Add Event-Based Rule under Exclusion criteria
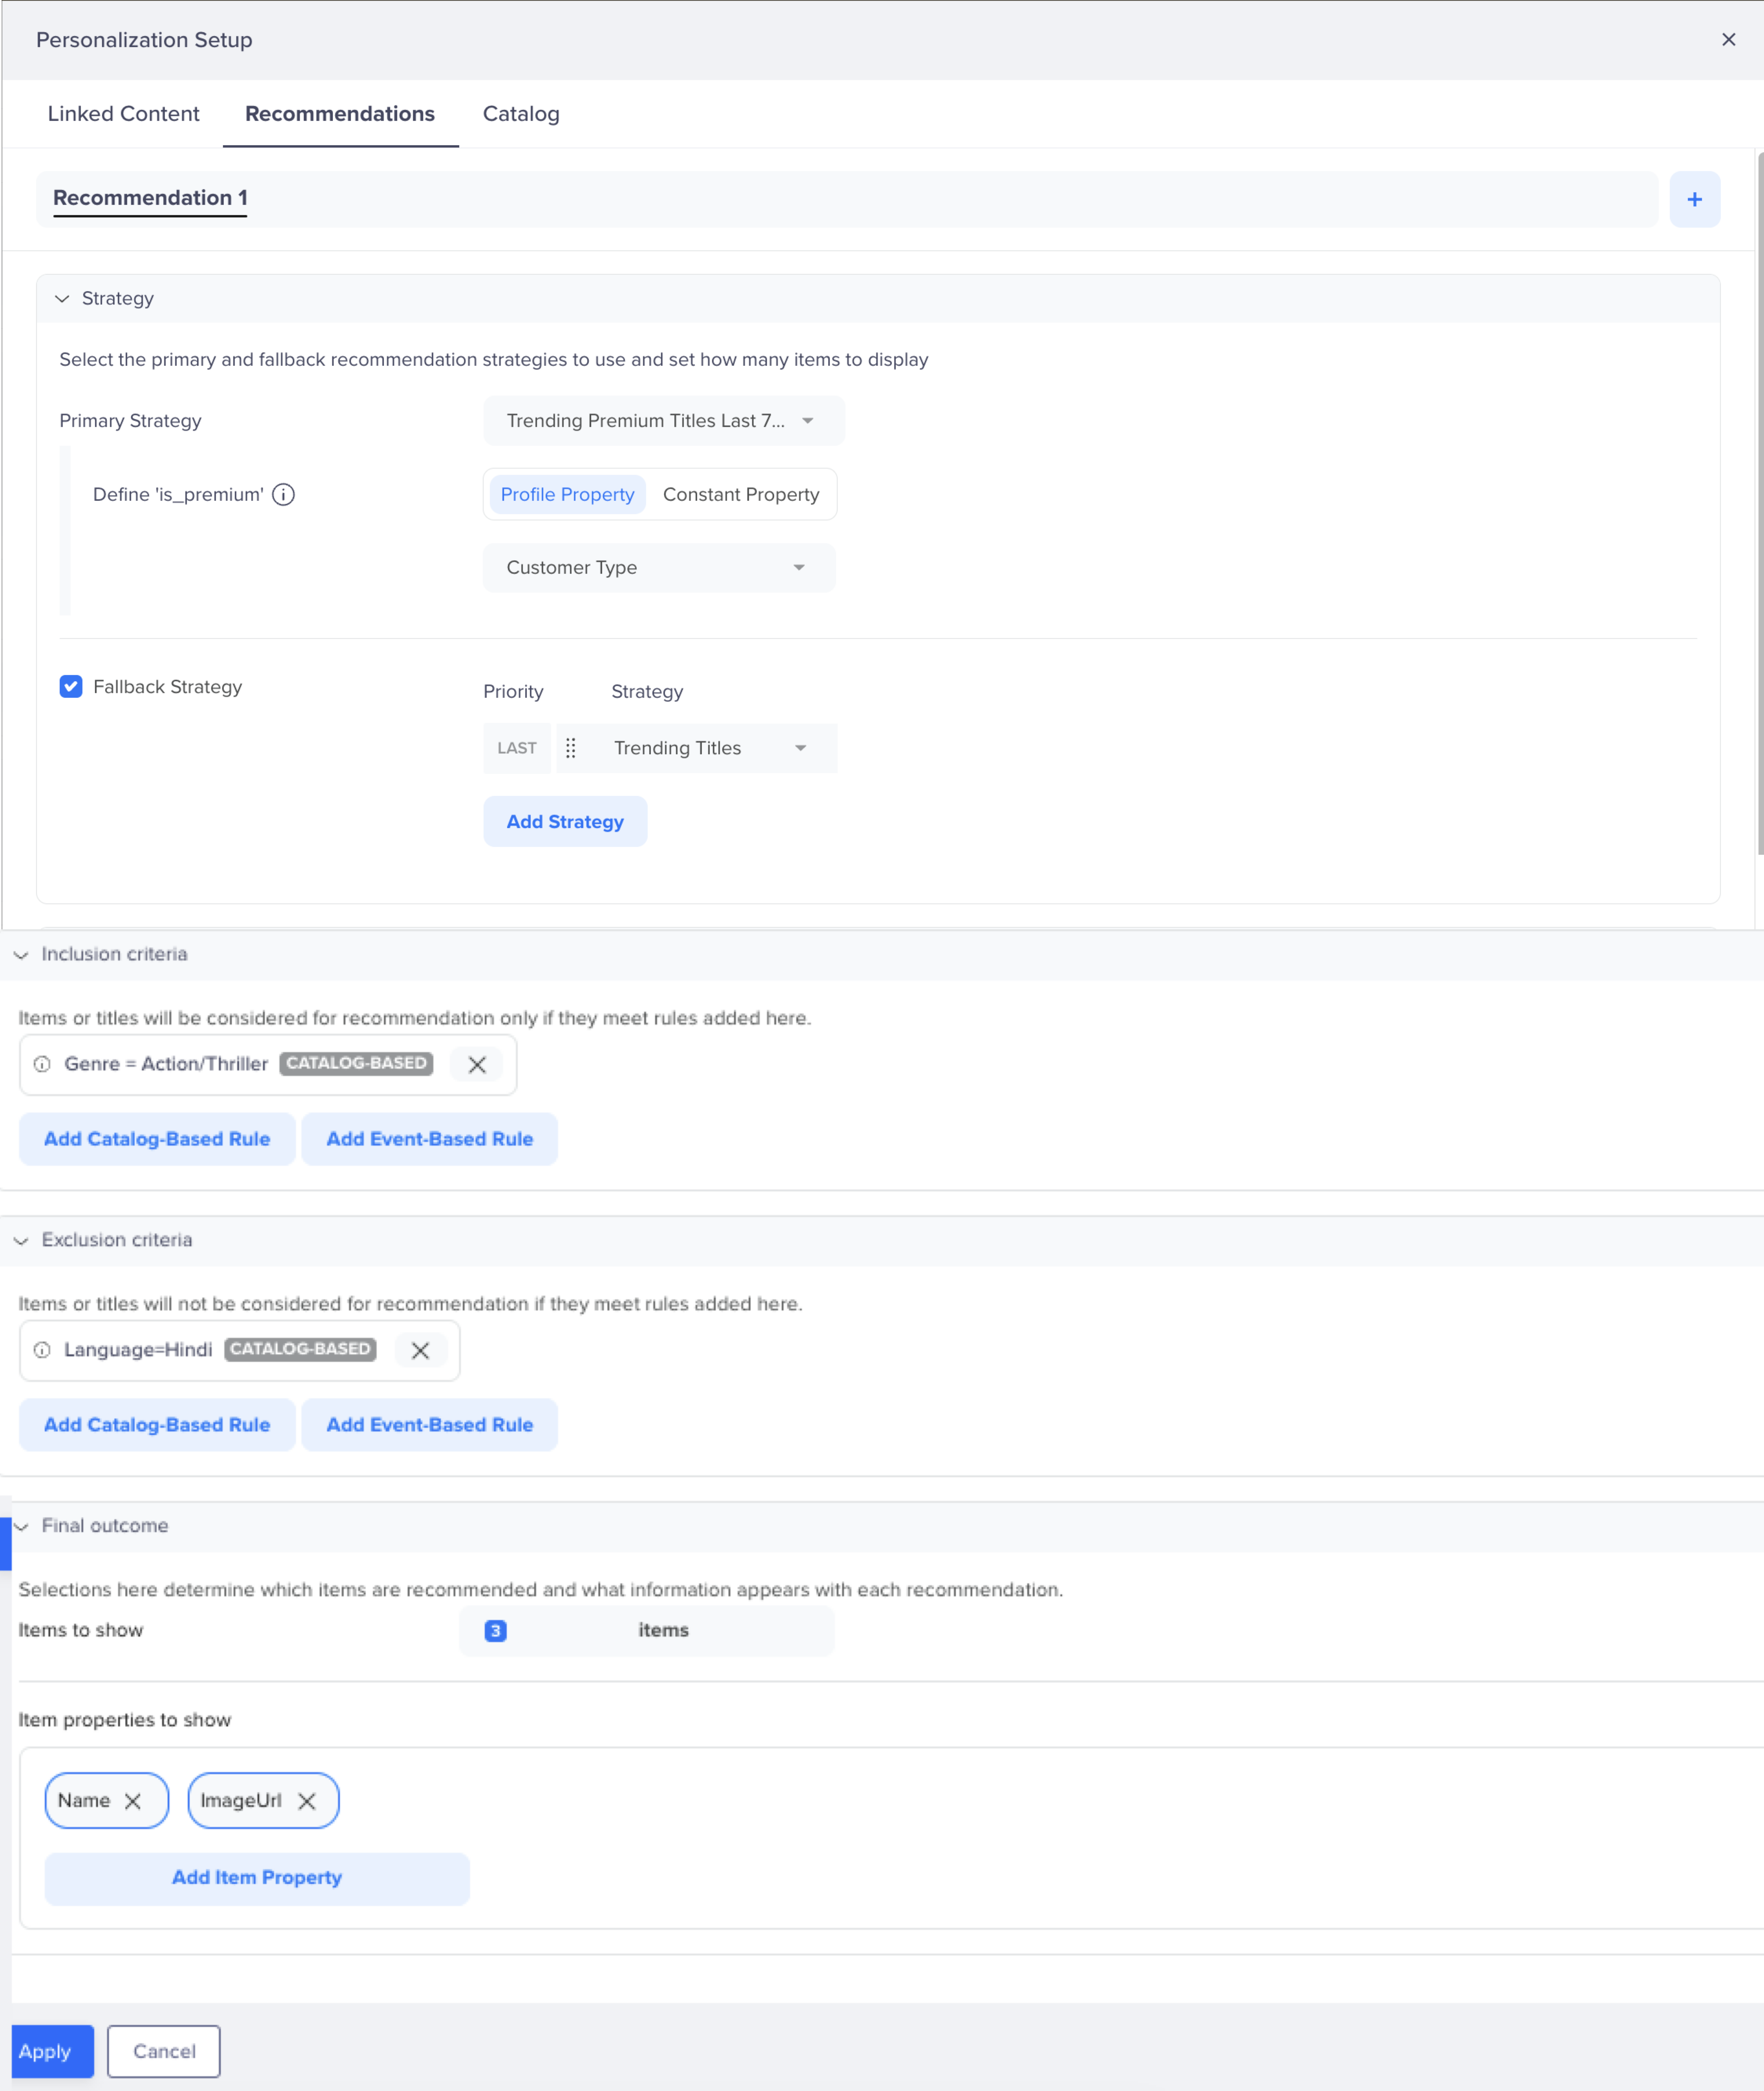 [x=430, y=1425]
